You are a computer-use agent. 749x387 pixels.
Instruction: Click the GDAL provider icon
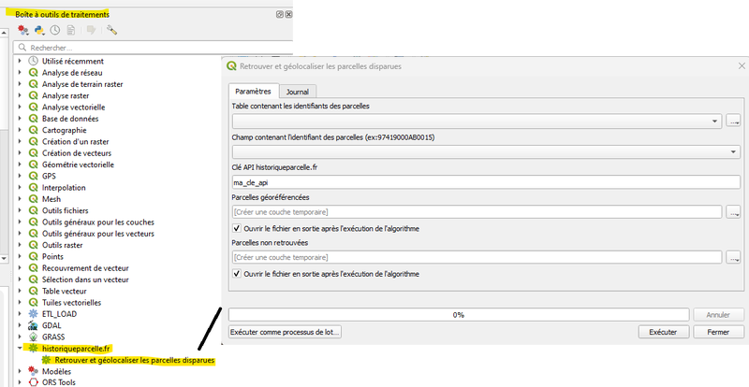34,325
